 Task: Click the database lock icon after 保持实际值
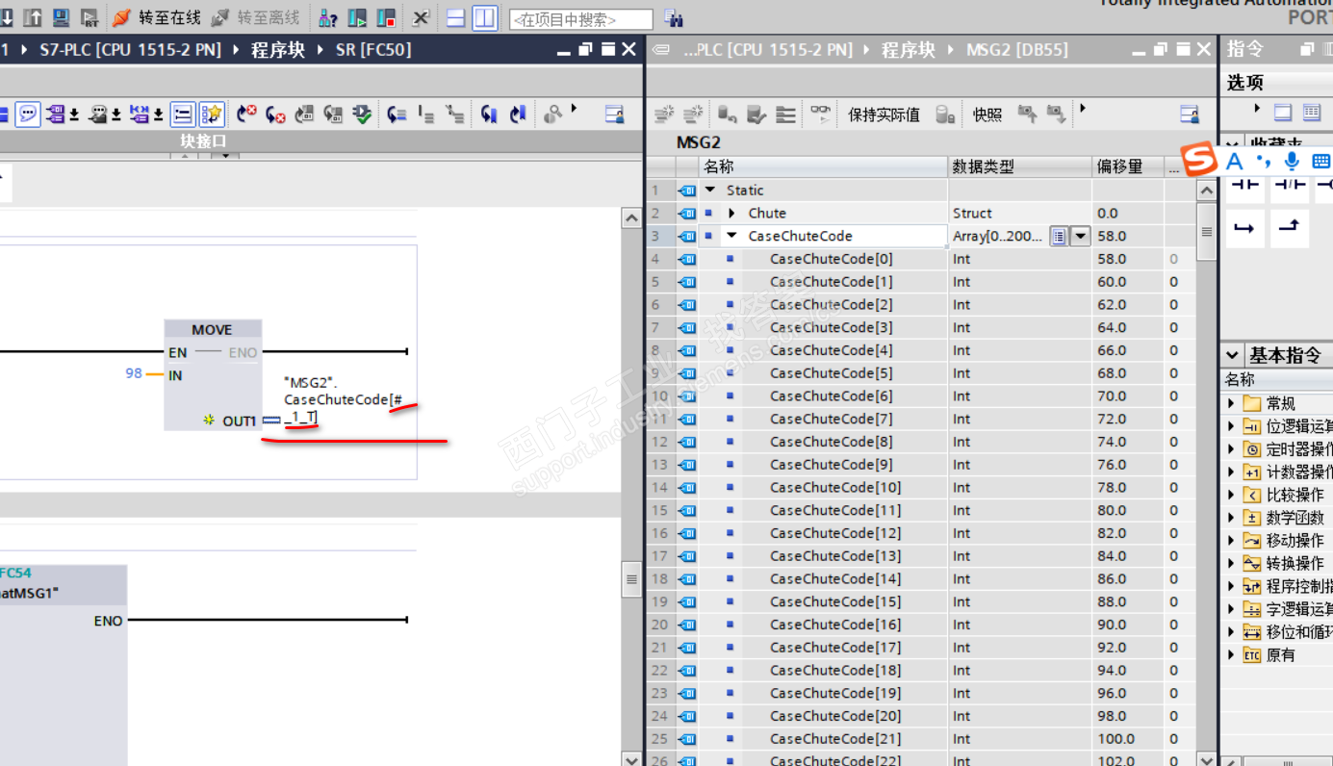(946, 115)
